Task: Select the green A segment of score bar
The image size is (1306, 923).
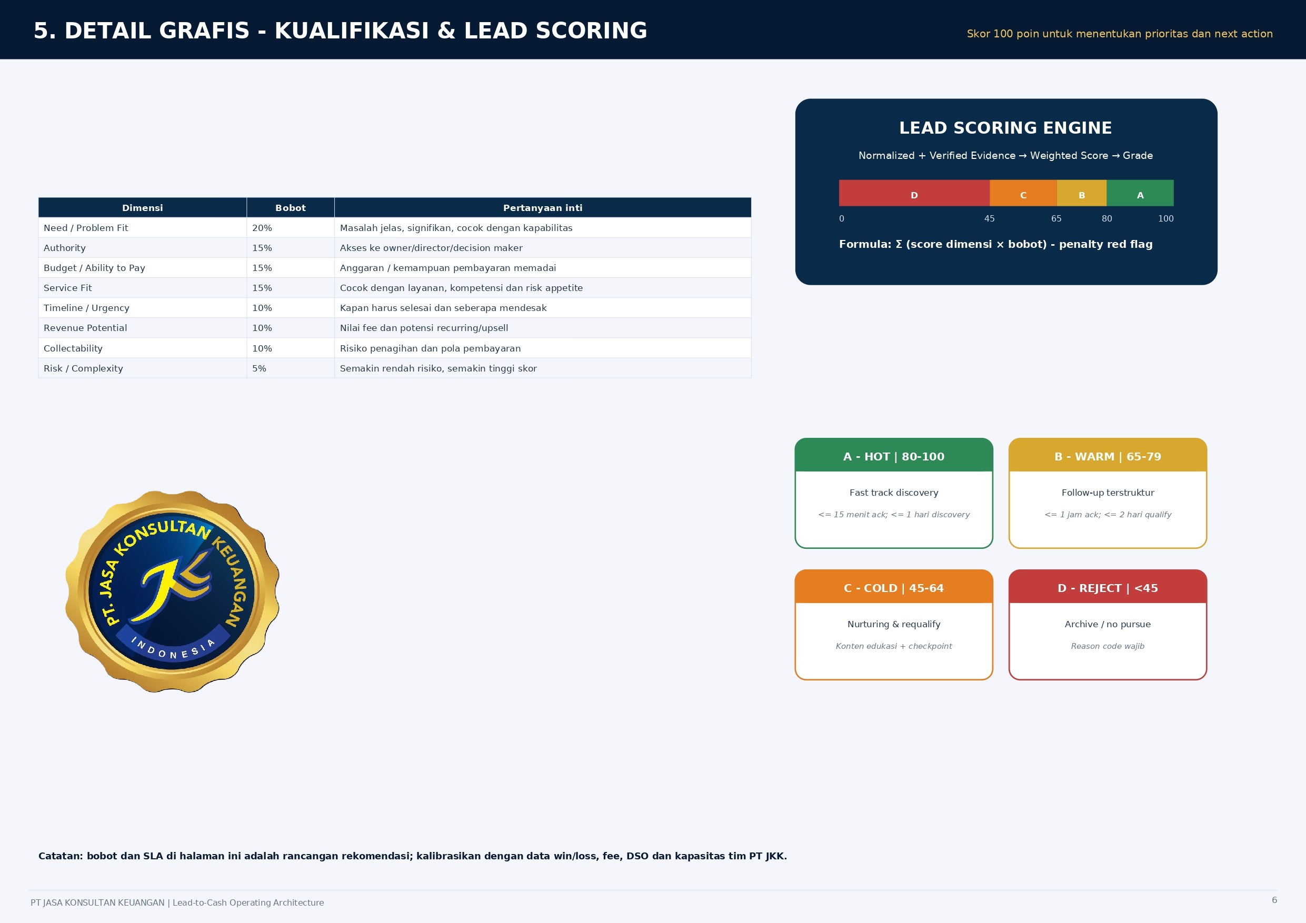Action: click(1140, 193)
